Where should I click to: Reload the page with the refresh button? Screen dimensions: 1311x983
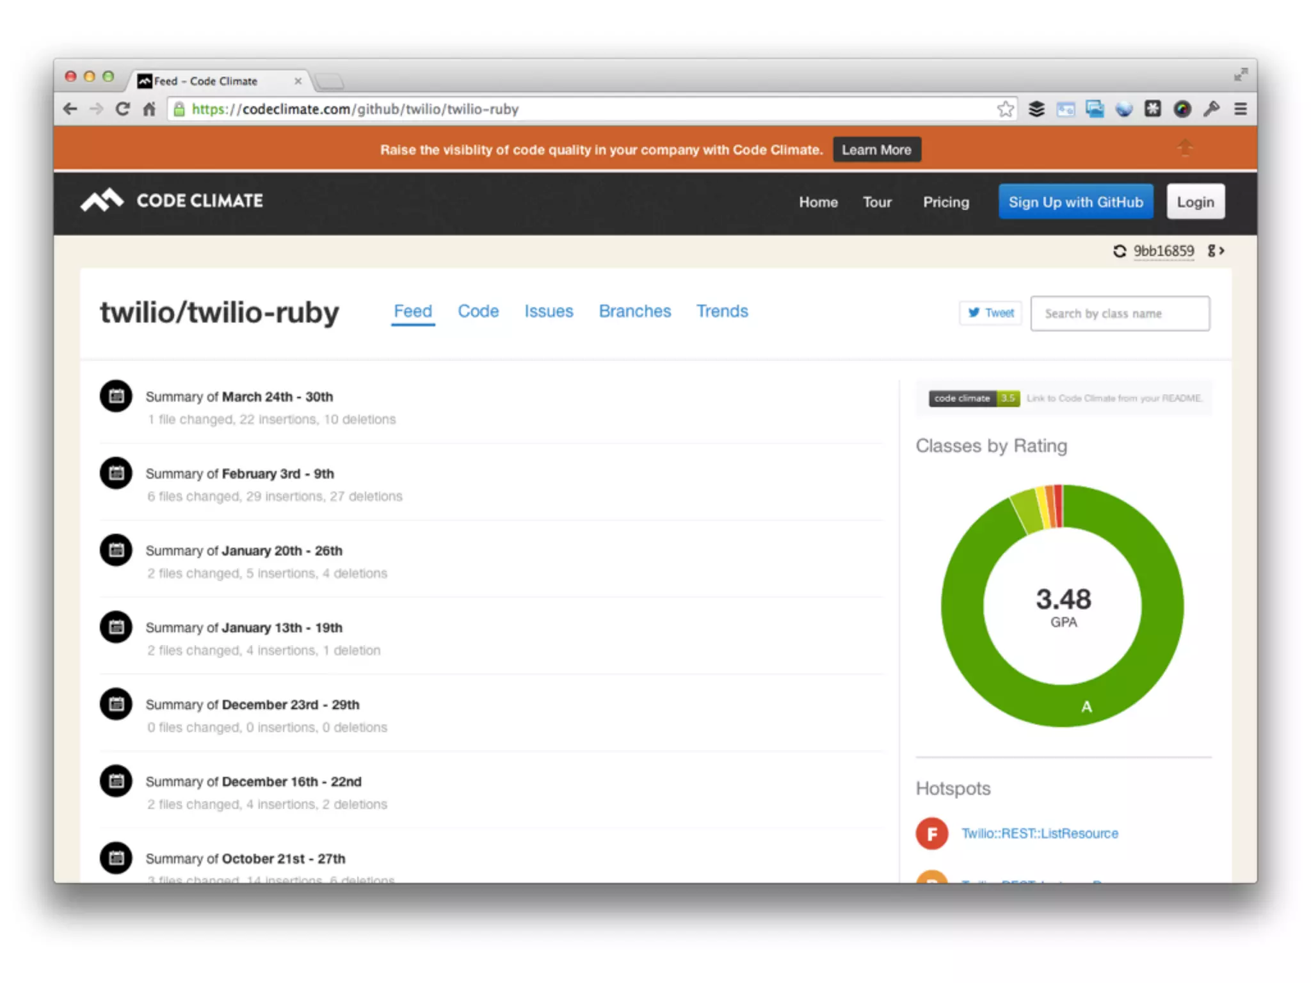tap(122, 109)
